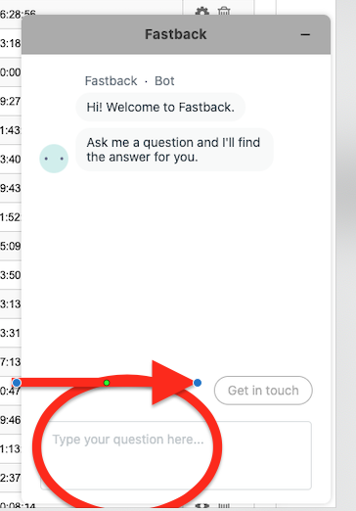
Task: Select the arrow's right blue tip handle
Action: [198, 383]
